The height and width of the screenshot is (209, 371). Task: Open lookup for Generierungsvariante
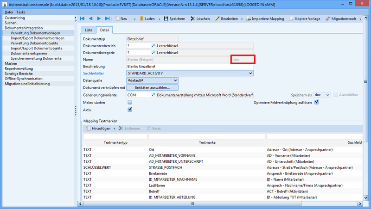[154, 95]
